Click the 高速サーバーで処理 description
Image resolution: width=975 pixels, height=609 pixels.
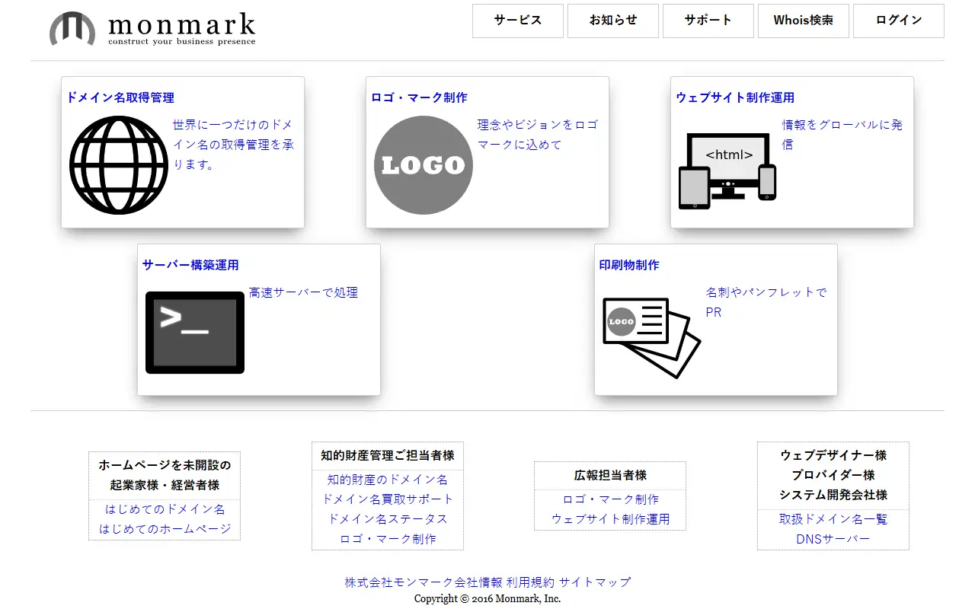303,292
